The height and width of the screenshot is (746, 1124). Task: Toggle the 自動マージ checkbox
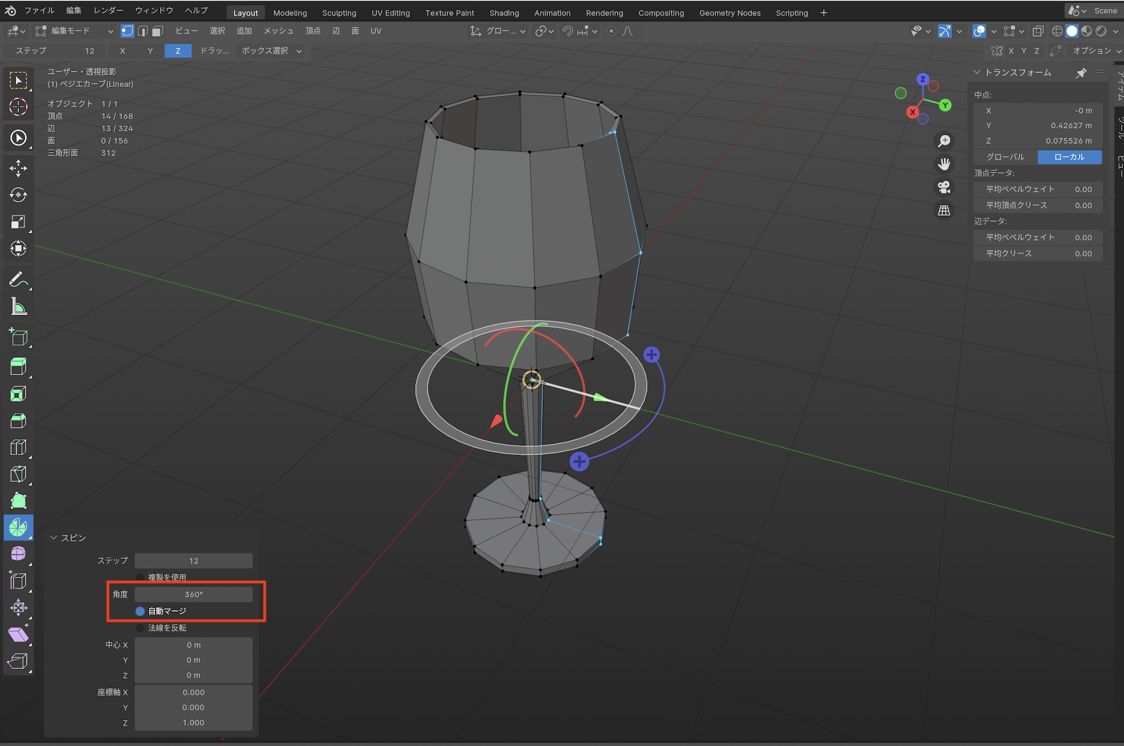tap(140, 611)
